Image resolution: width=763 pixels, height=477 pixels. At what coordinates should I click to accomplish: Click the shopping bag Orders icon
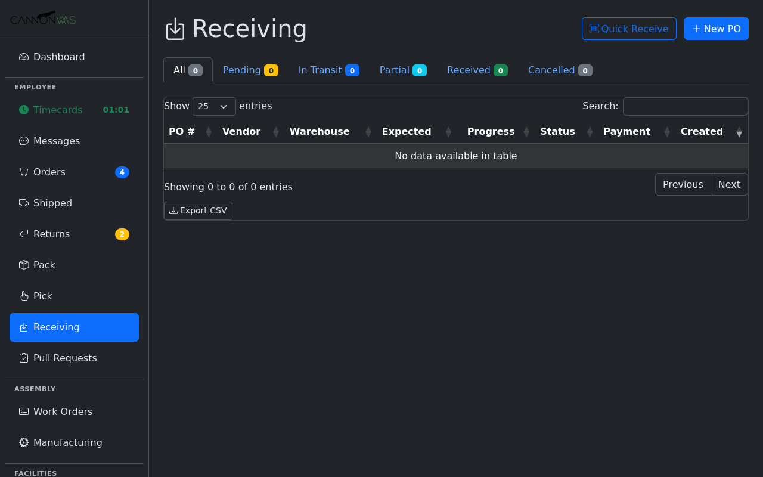23,172
